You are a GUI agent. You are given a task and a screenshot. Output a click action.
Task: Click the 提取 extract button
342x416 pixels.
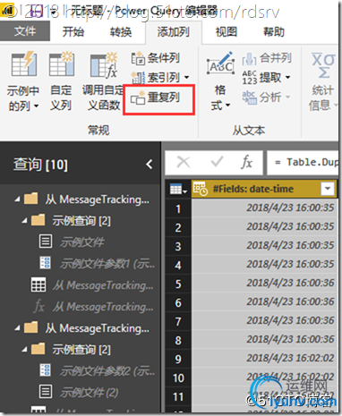click(x=262, y=78)
